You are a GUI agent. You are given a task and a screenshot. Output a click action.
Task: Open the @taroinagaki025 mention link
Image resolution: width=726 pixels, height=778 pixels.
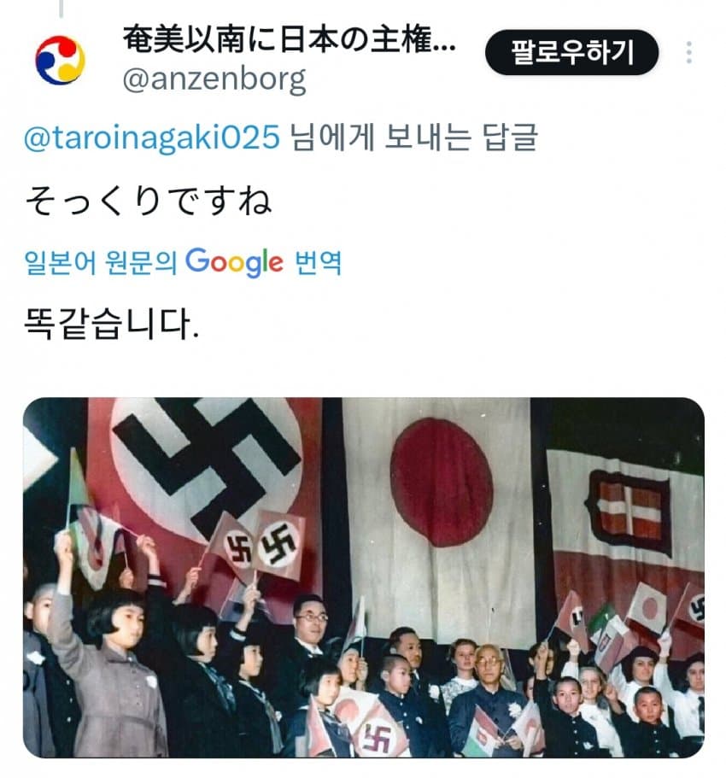[x=152, y=137]
